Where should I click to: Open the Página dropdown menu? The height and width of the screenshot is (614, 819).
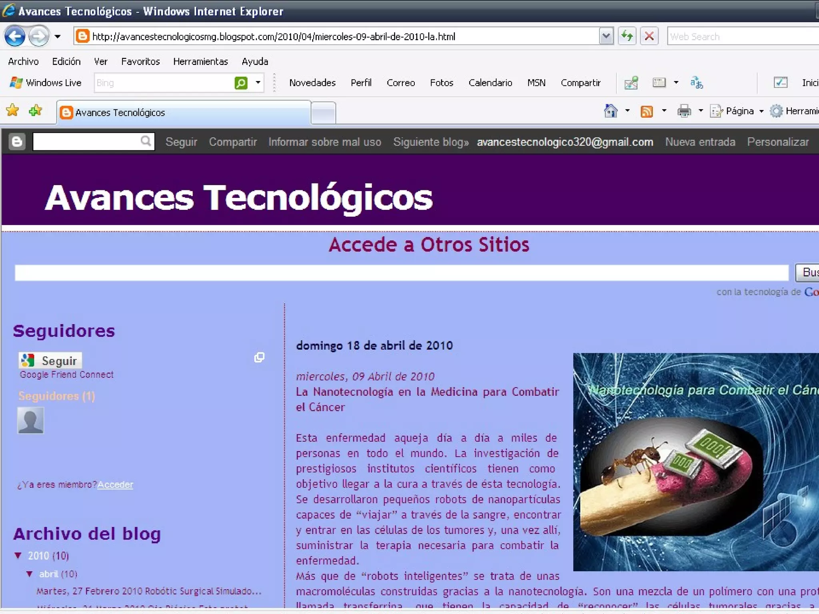coord(739,111)
